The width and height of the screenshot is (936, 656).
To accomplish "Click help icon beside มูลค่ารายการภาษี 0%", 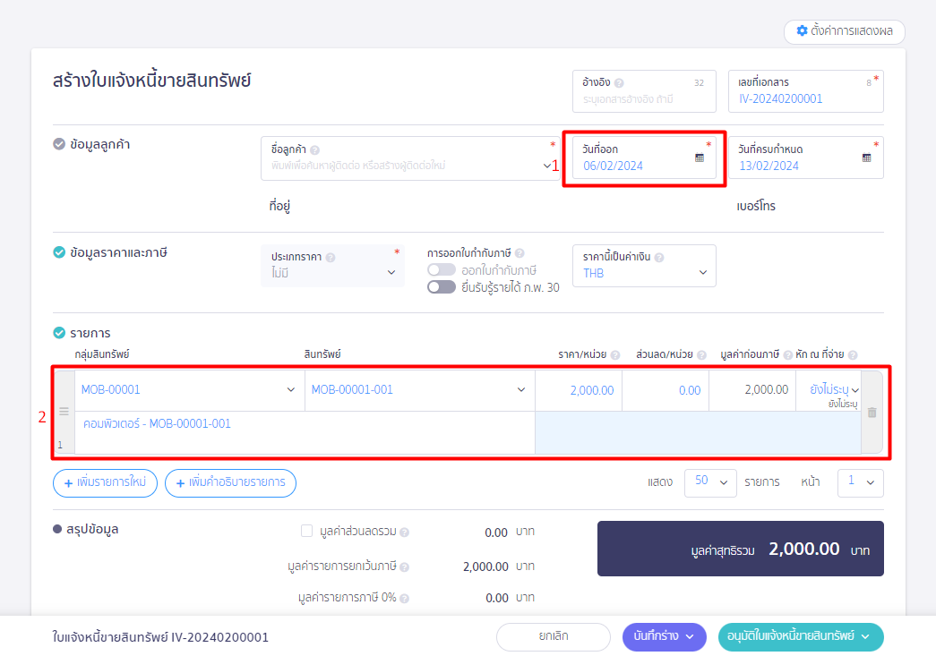I will pos(404,598).
